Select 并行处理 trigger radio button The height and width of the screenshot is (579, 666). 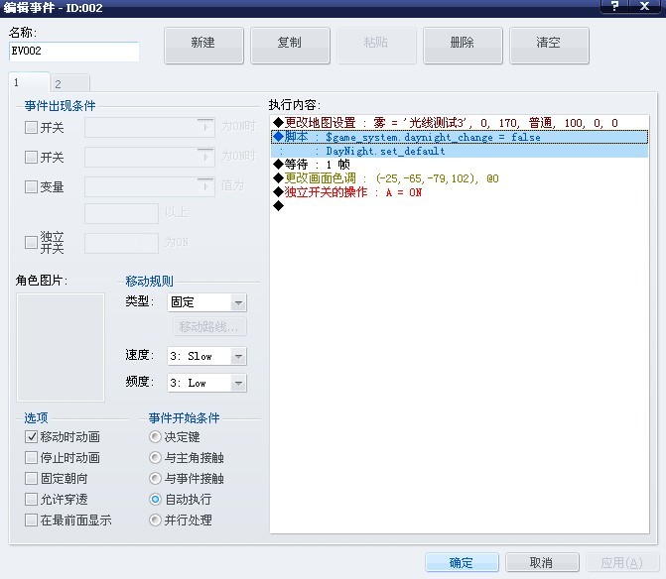156,520
